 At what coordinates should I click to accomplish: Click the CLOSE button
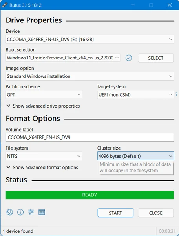(155, 213)
